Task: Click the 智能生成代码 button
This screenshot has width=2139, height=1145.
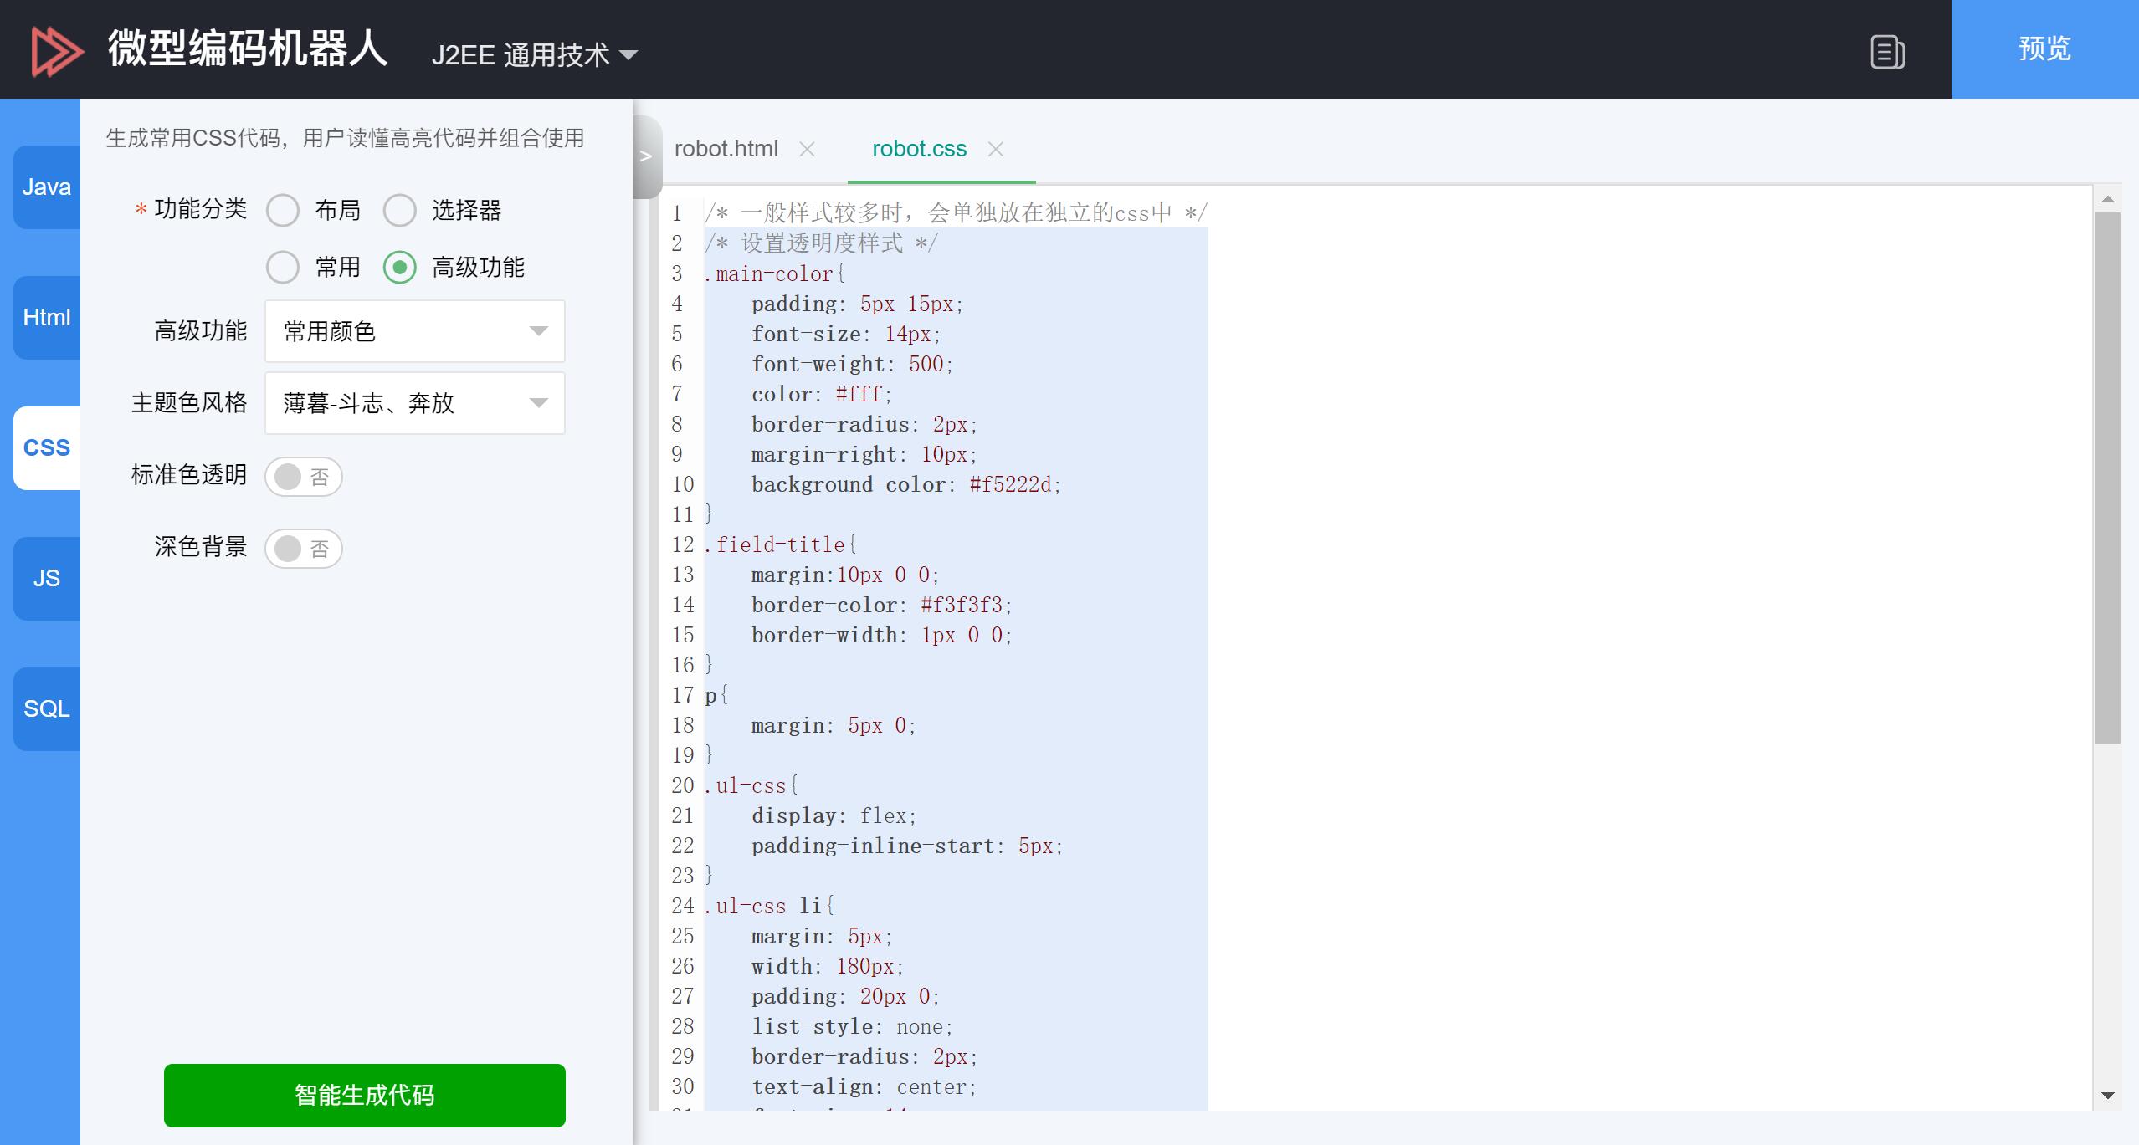Action: pyautogui.click(x=364, y=1095)
